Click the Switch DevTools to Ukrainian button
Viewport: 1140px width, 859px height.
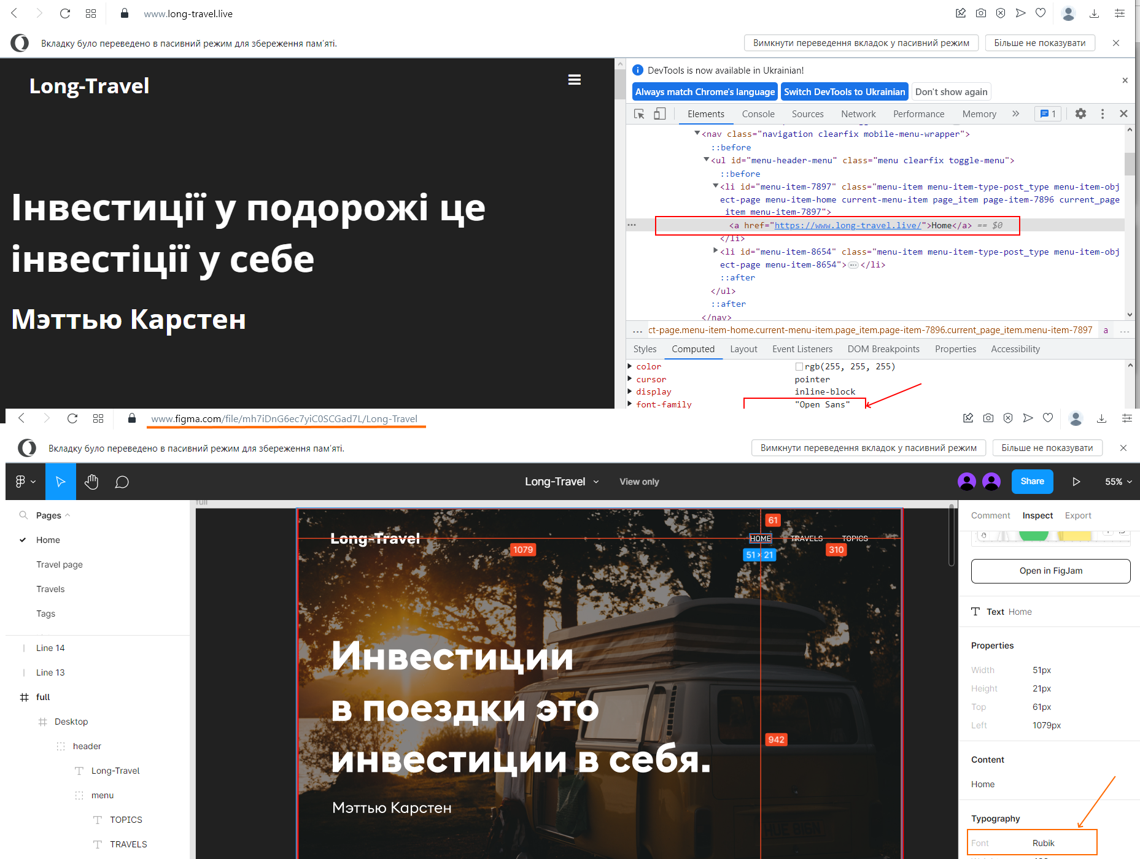[x=844, y=91]
